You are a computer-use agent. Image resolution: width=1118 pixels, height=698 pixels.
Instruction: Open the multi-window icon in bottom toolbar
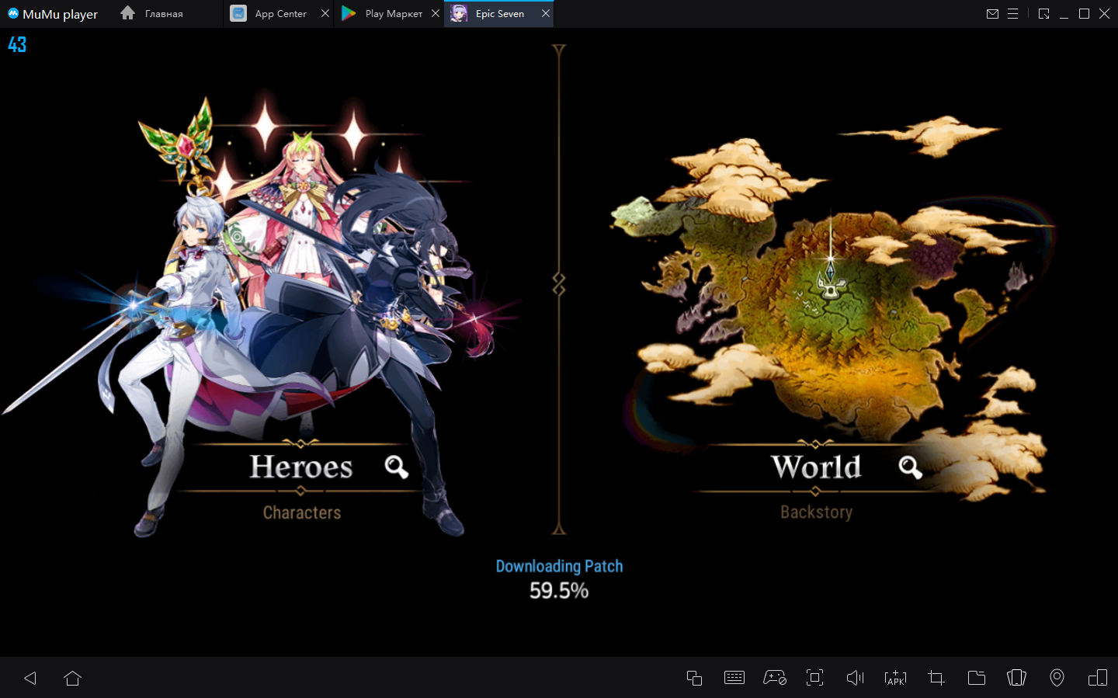pos(694,678)
